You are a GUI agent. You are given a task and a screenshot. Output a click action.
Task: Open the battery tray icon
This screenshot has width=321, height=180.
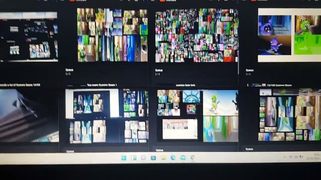tap(301, 157)
